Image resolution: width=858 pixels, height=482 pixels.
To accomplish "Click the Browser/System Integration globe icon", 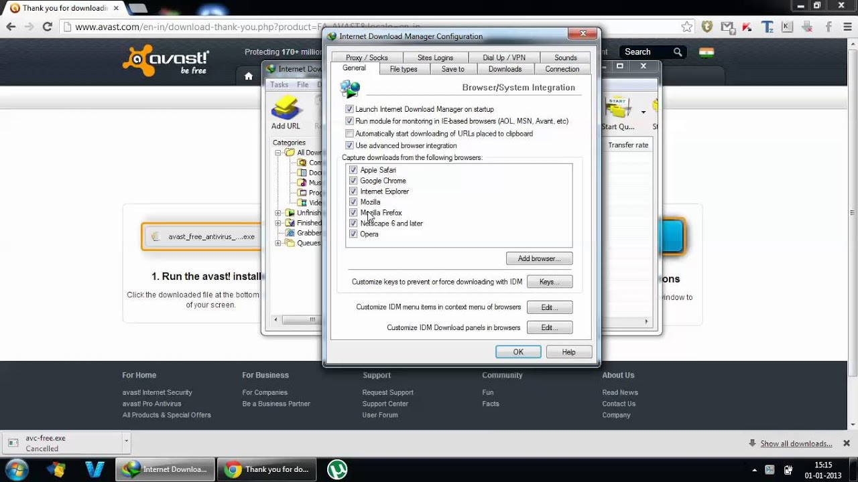I will pyautogui.click(x=350, y=88).
